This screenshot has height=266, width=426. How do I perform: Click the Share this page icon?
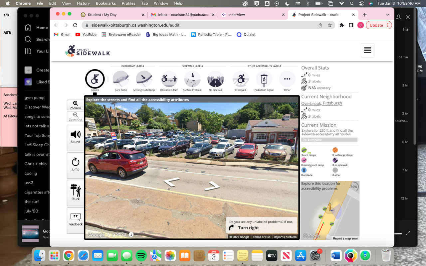pos(320,25)
